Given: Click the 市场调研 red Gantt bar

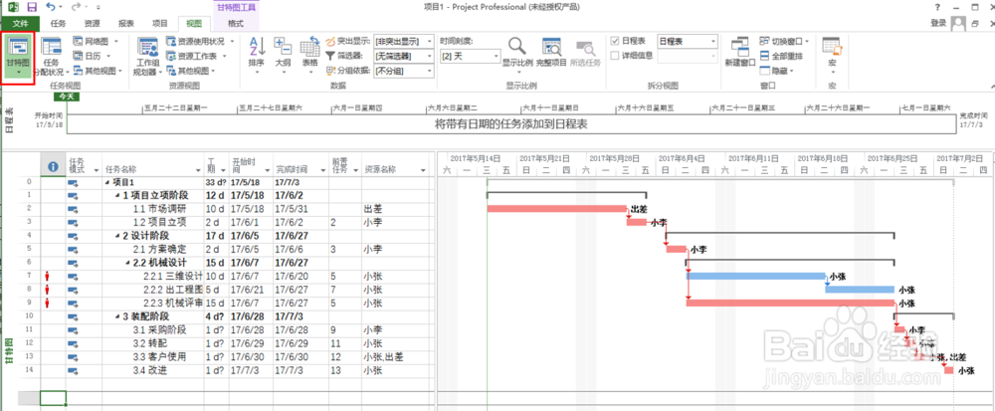Looking at the screenshot, I should [556, 209].
